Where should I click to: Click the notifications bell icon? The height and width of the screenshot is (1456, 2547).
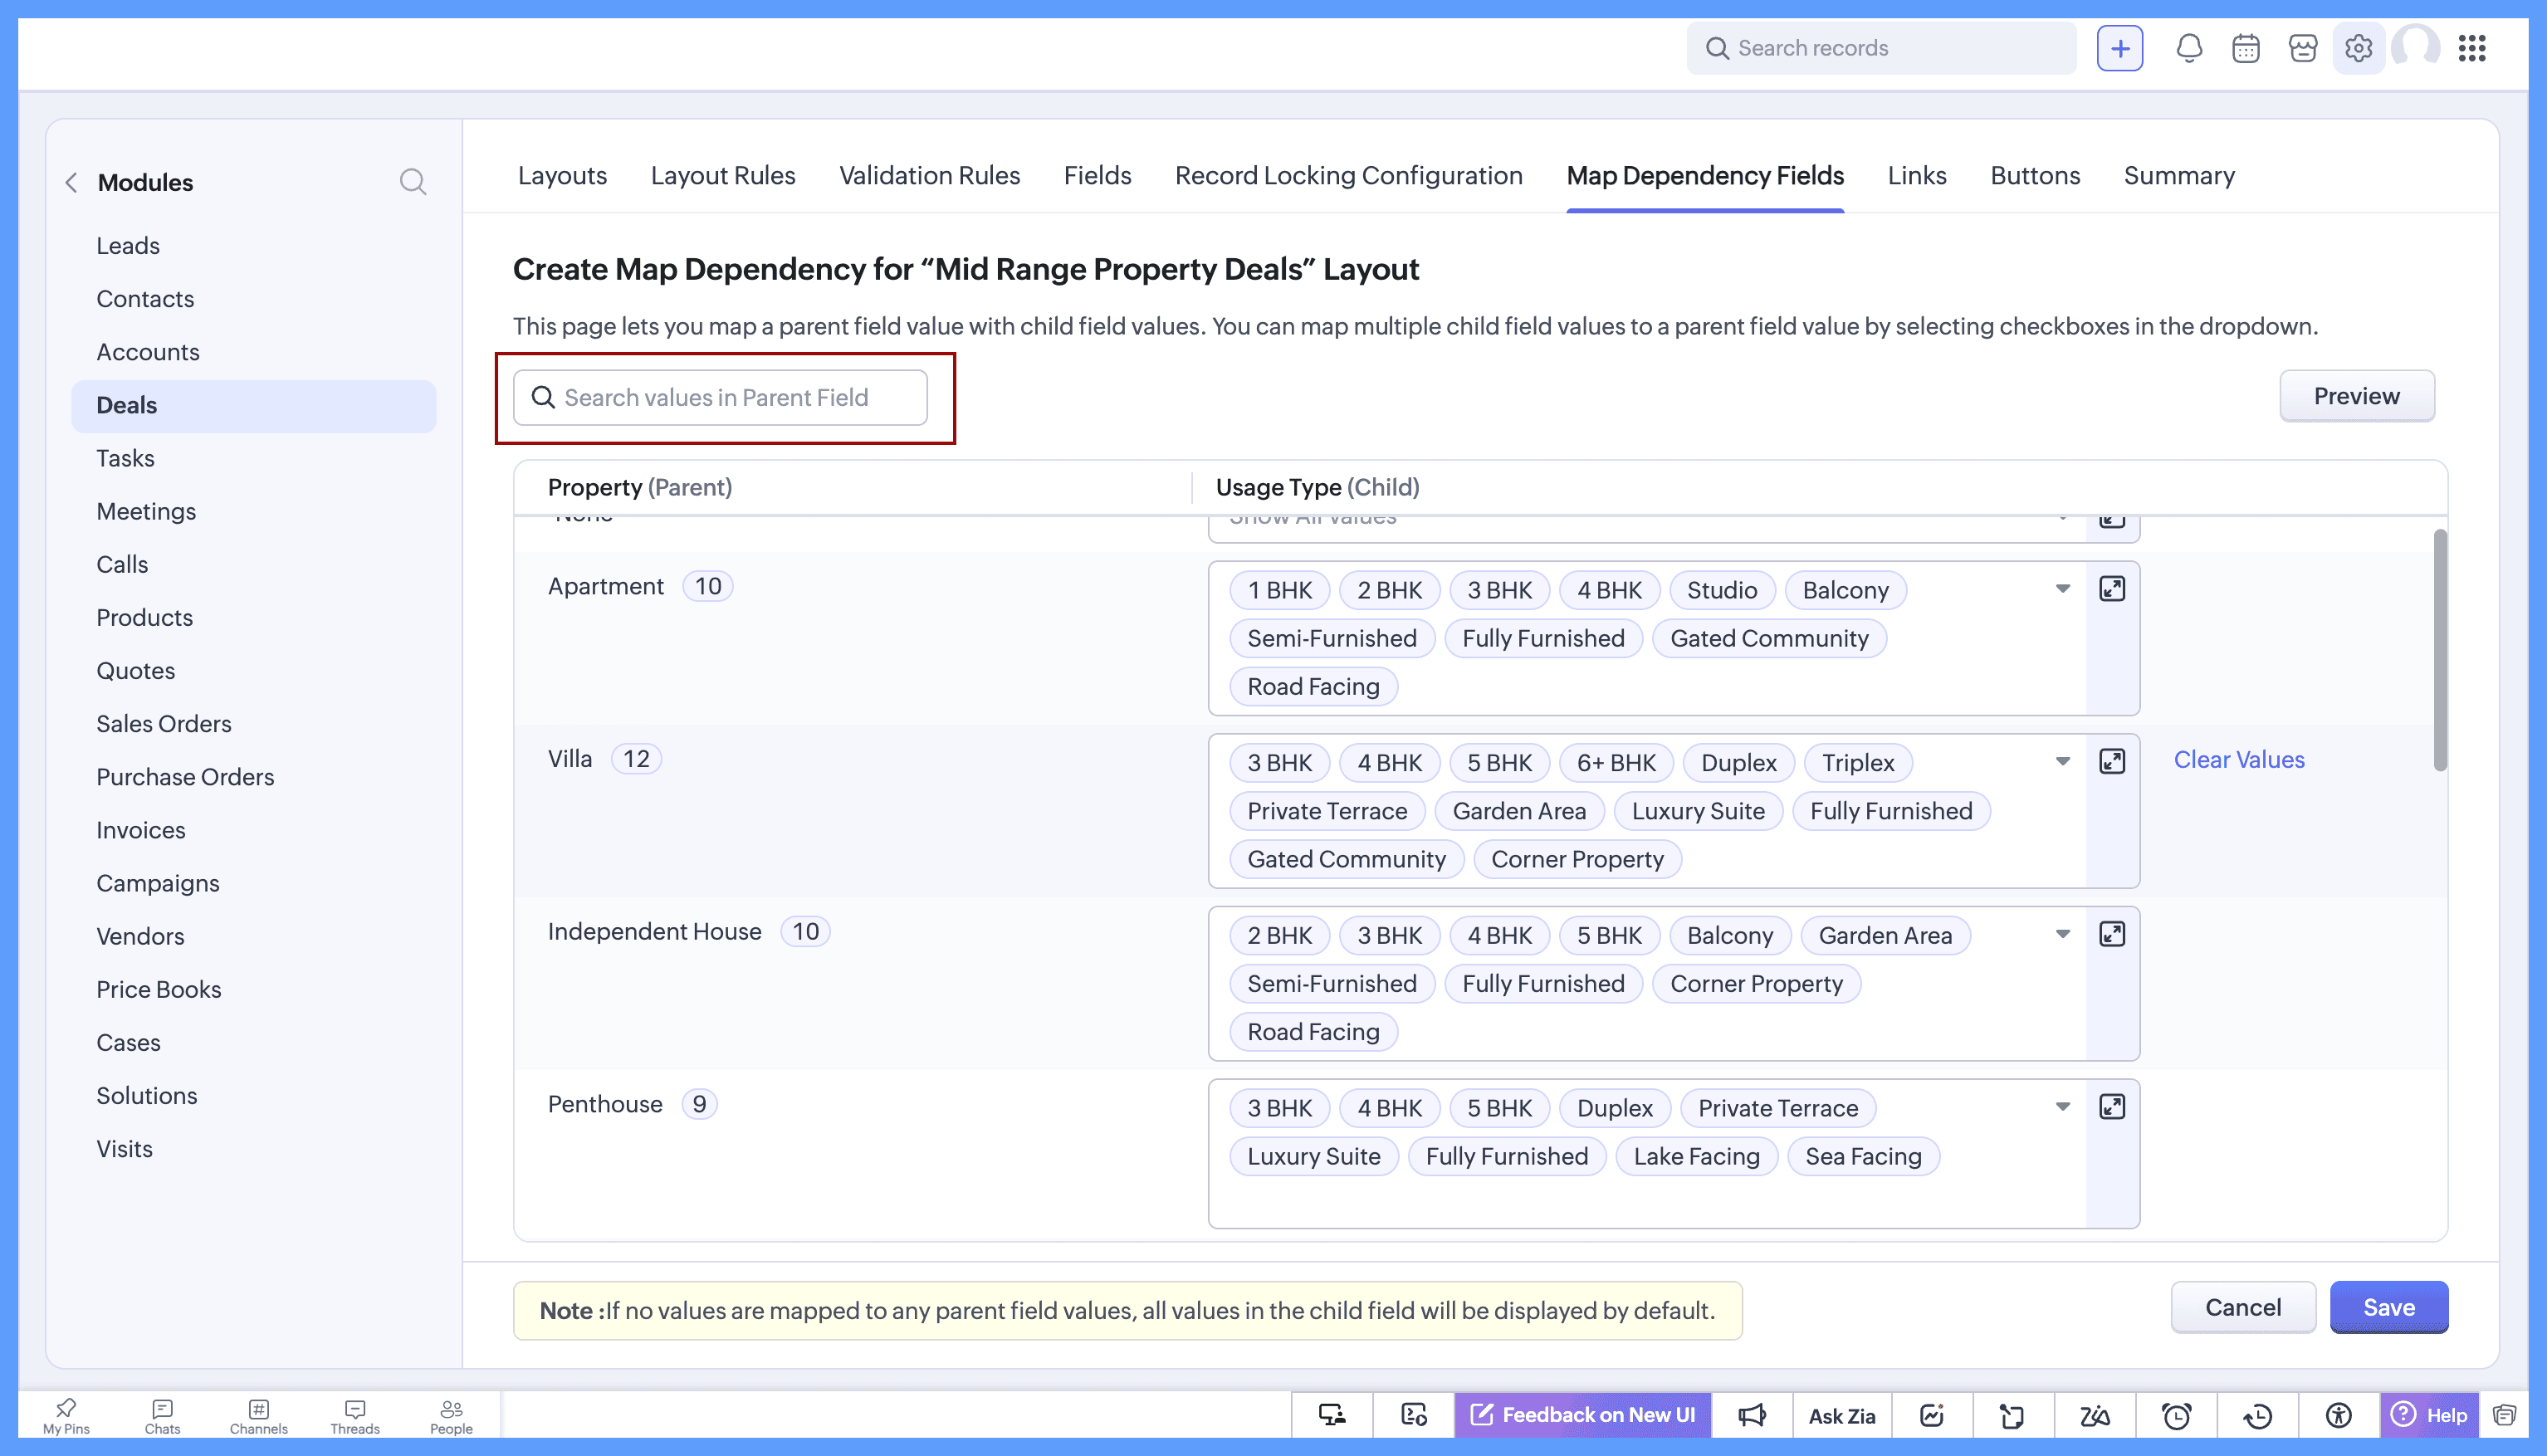pyautogui.click(x=2189, y=48)
